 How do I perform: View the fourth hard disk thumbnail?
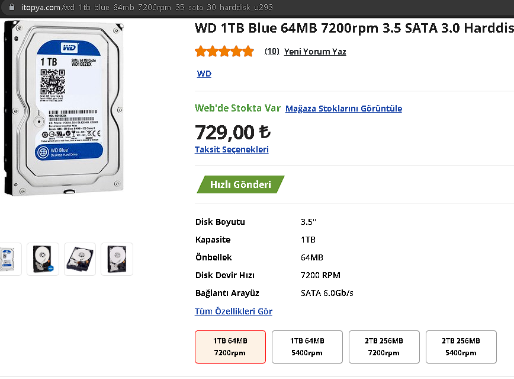coord(117,259)
